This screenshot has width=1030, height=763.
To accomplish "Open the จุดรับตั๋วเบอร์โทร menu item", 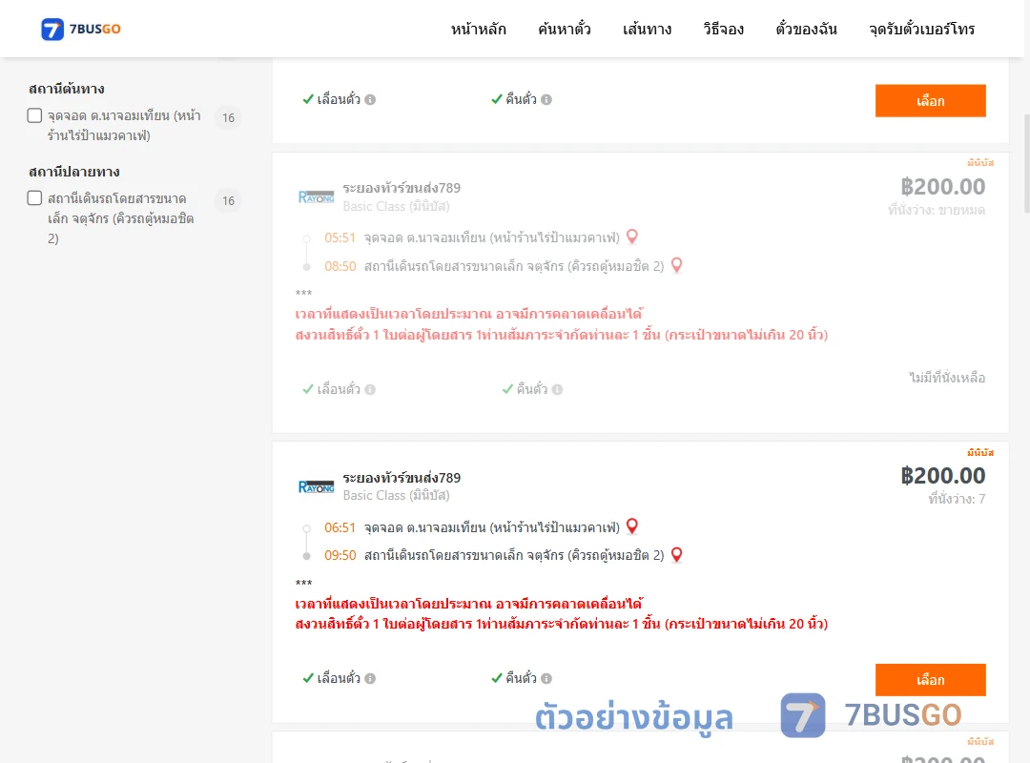I will (921, 29).
